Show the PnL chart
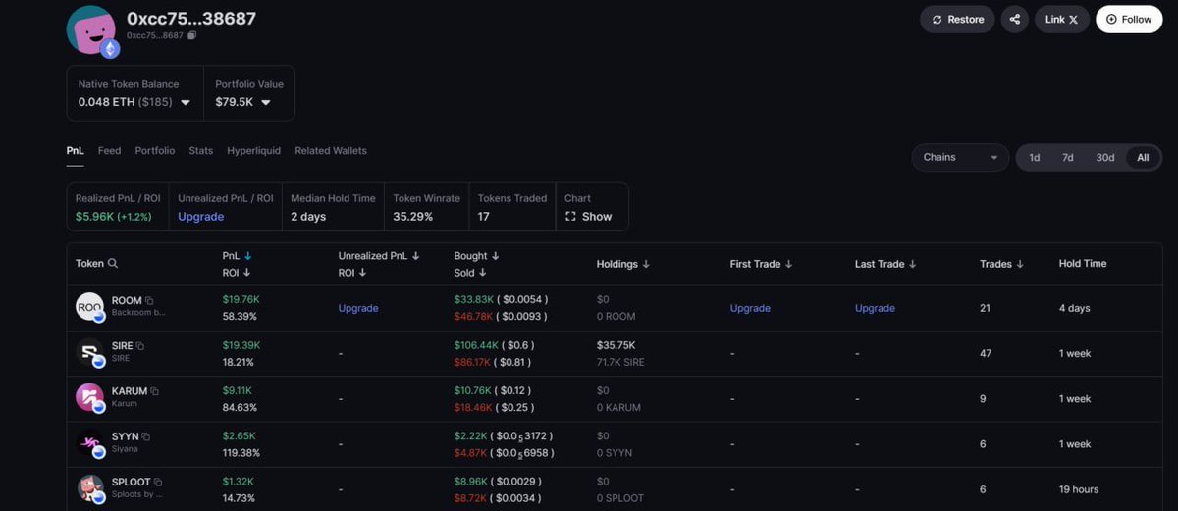Screen dimensions: 1178x511 pos(589,217)
